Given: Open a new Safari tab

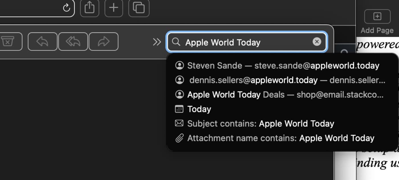Looking at the screenshot, I should pos(114,8).
